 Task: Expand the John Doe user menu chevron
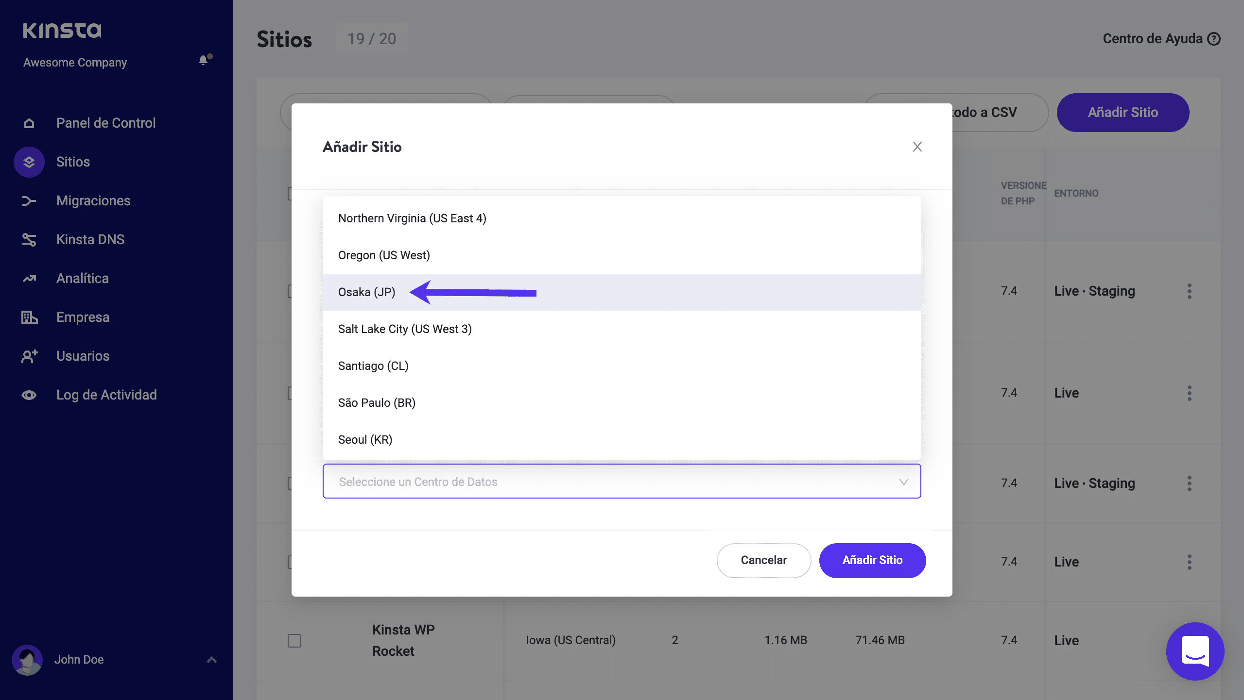click(211, 660)
